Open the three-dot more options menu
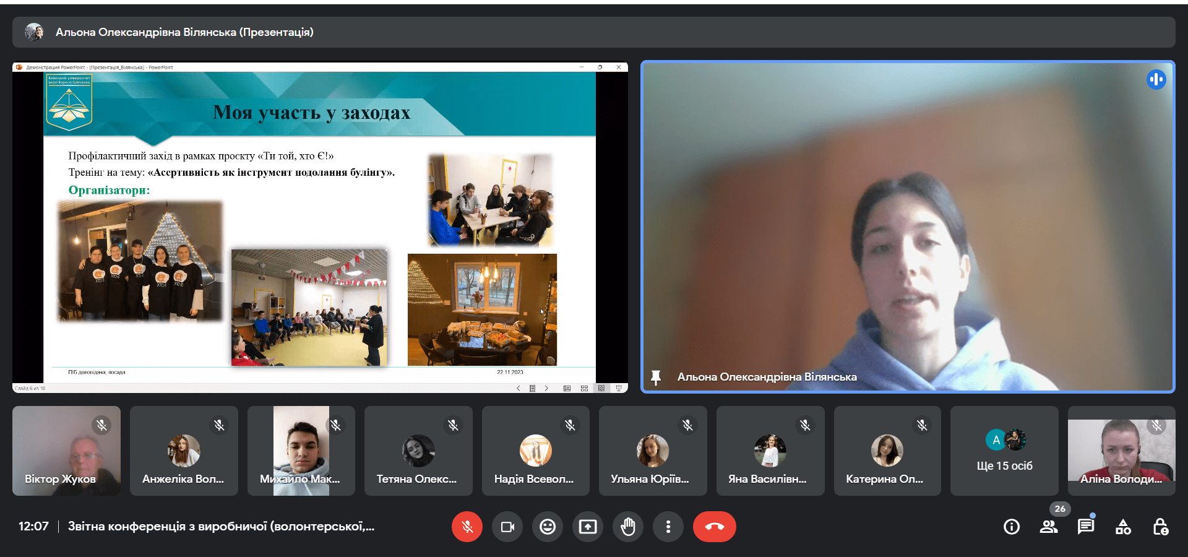 click(x=668, y=527)
